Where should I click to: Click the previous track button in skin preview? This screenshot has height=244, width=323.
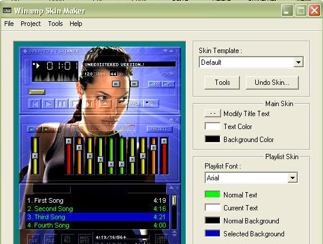coord(34,104)
